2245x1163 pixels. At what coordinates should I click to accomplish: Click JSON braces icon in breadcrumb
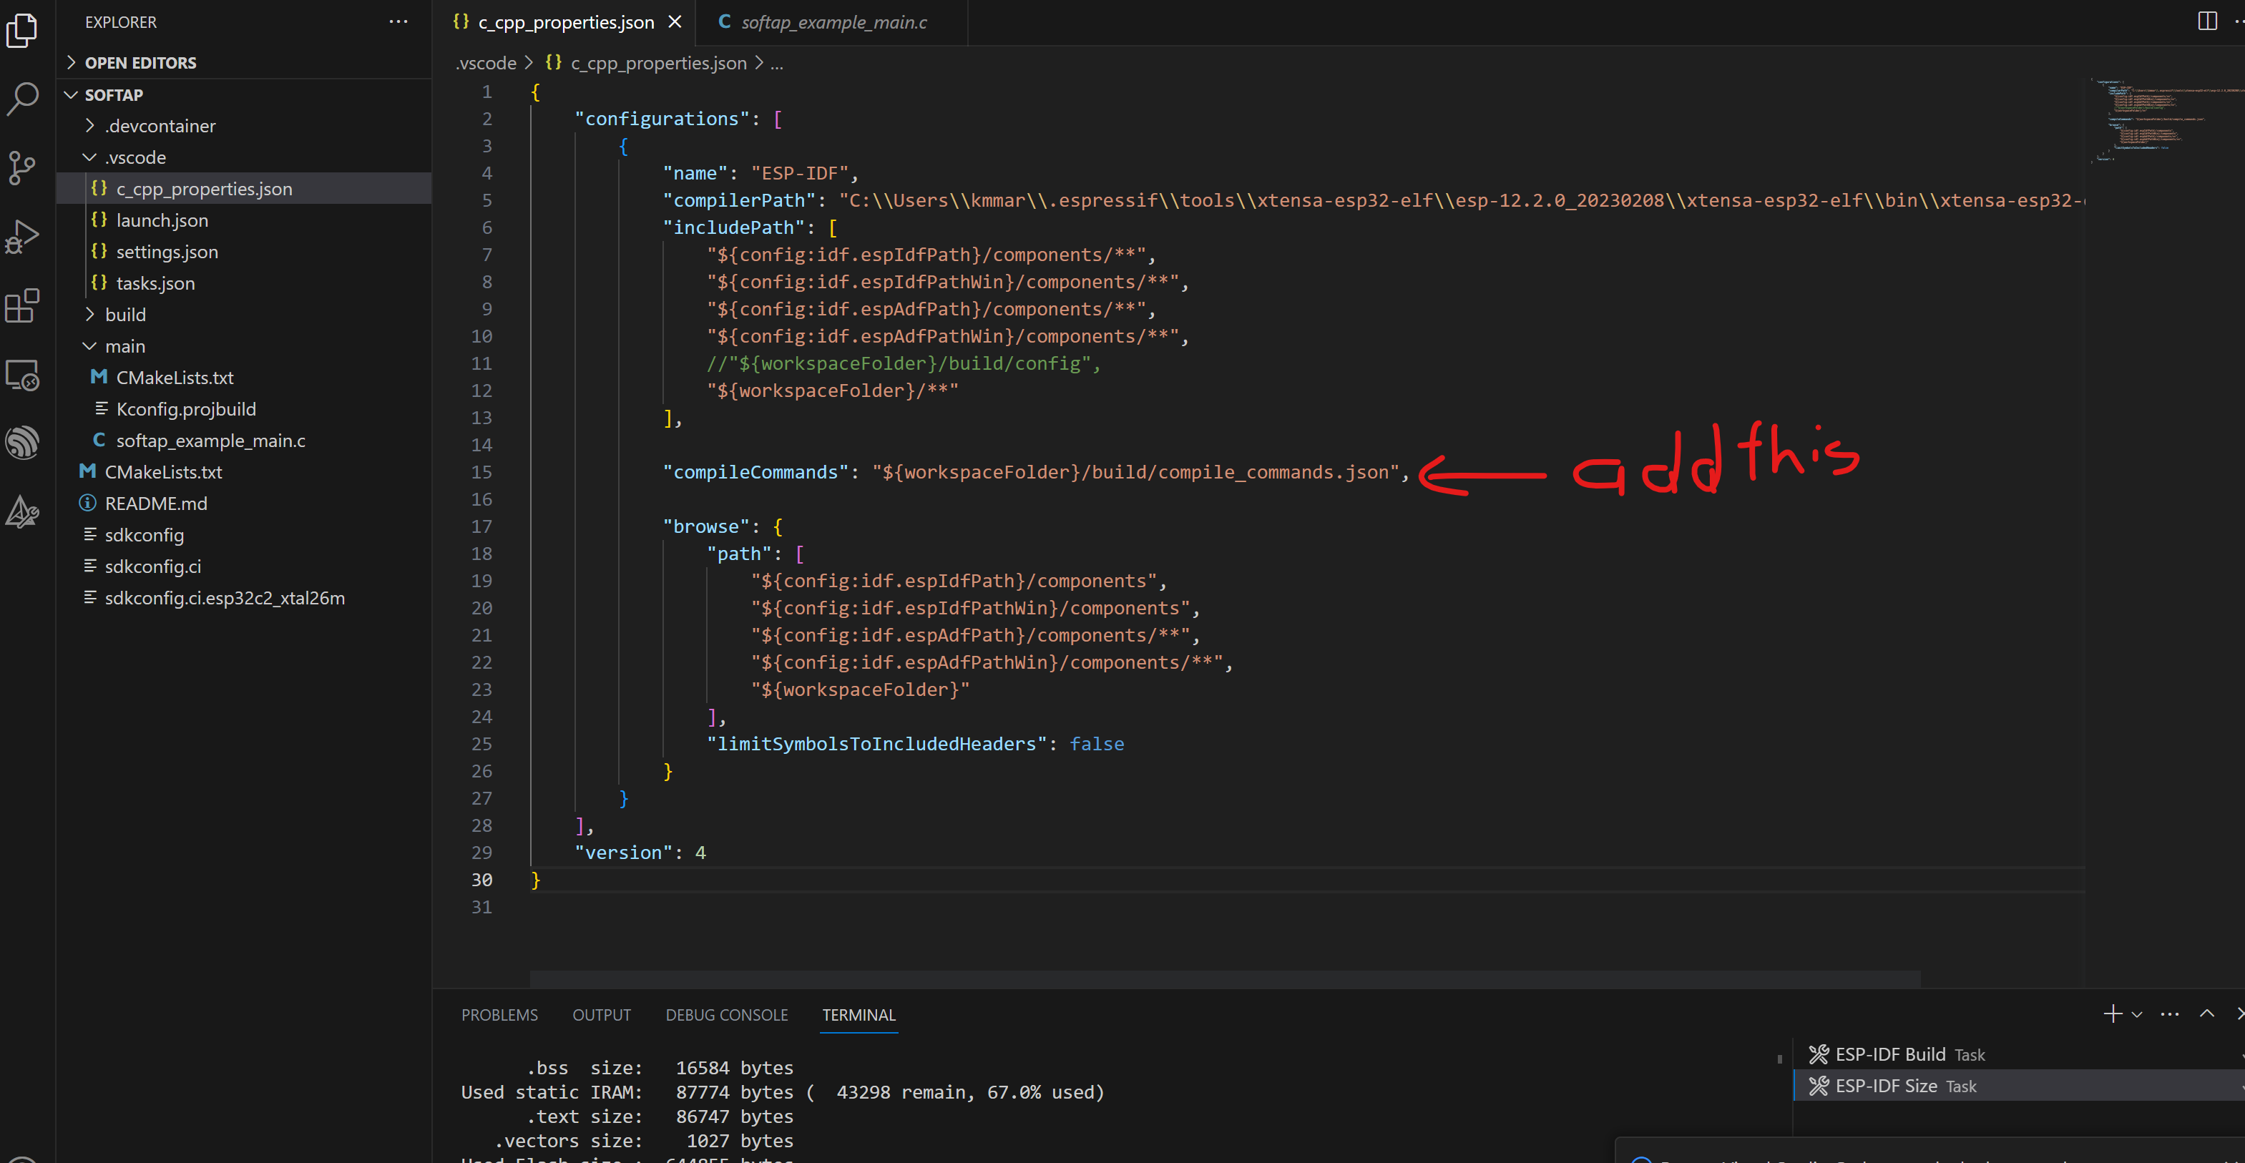tap(554, 63)
